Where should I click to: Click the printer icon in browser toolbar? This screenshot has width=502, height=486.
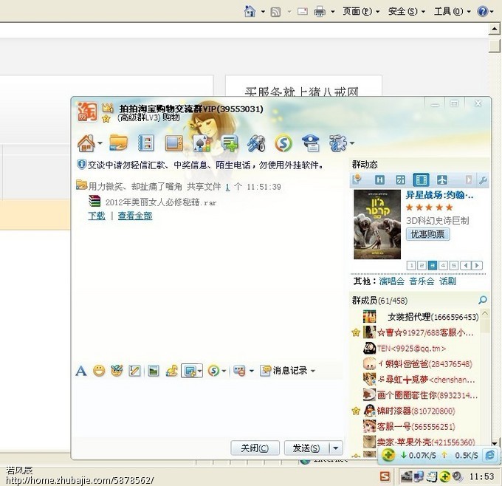tap(320, 12)
